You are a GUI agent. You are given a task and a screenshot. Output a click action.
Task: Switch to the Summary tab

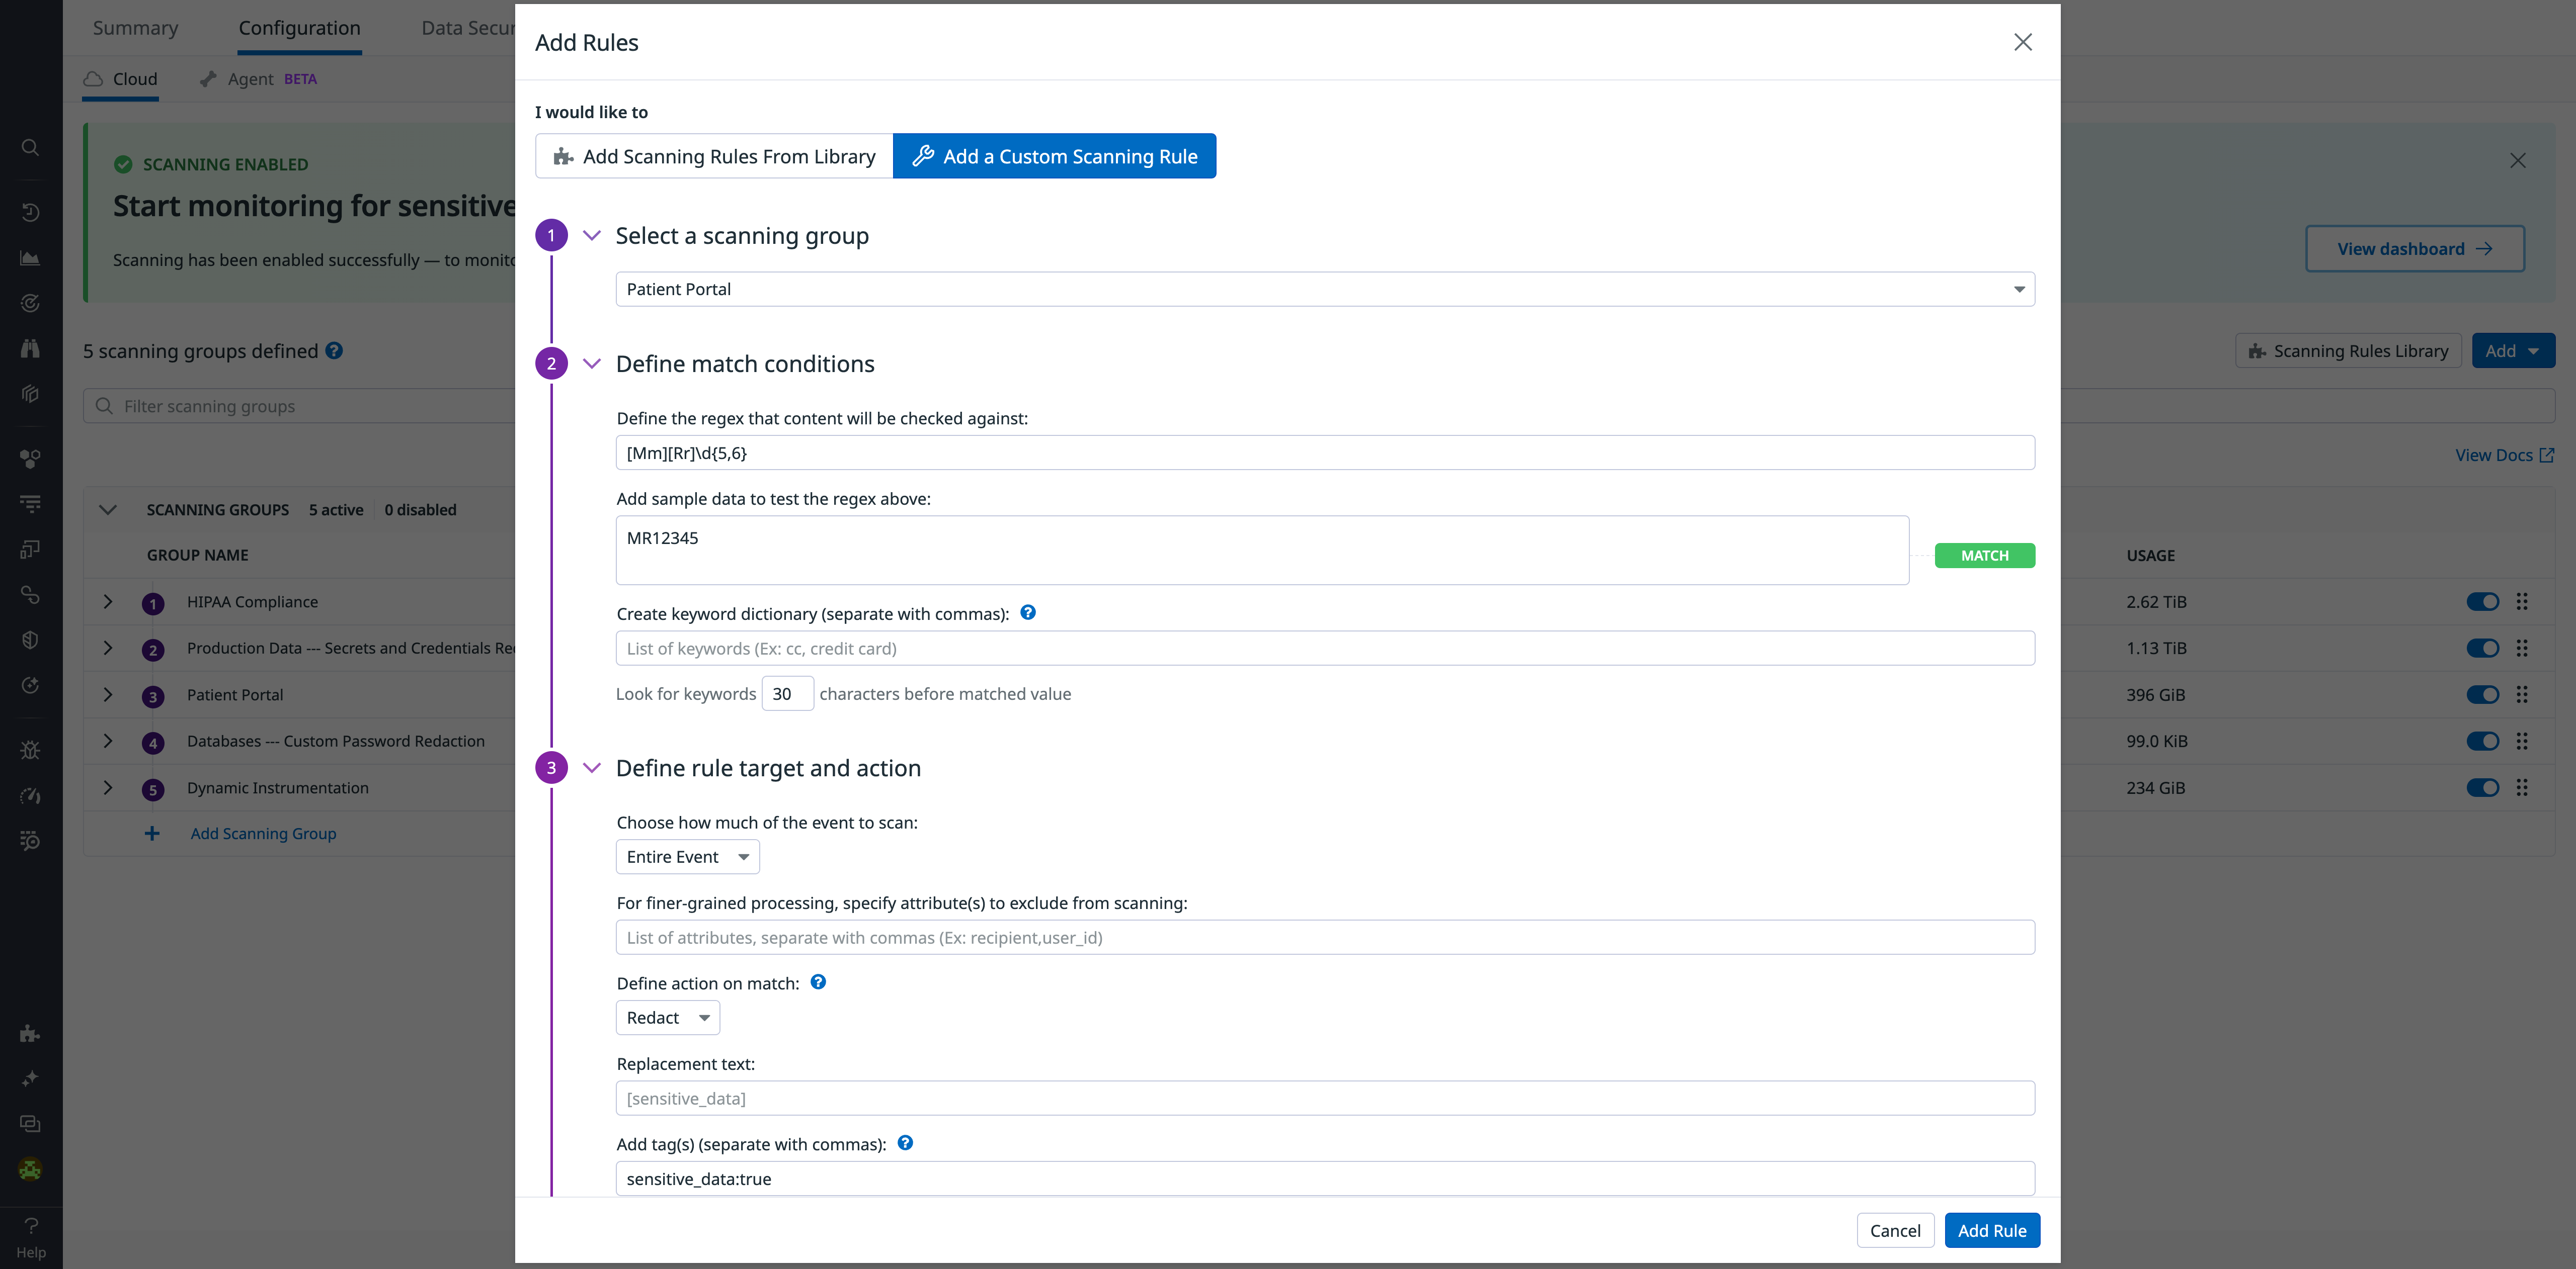135,28
